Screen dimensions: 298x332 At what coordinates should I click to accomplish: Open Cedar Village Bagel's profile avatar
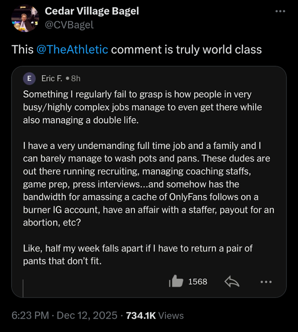pyautogui.click(x=24, y=18)
